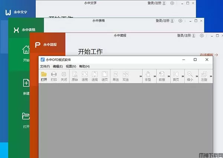This screenshot has height=158, width=223.
Task: Open the settings hexagon icon in 永中简报 window
Action: point(202,36)
